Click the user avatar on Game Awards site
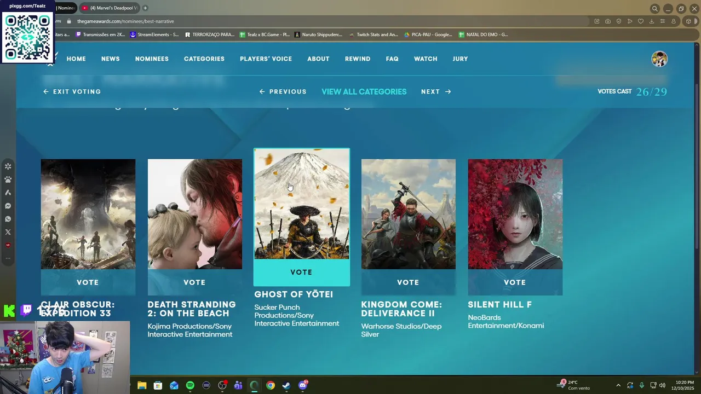 [659, 59]
